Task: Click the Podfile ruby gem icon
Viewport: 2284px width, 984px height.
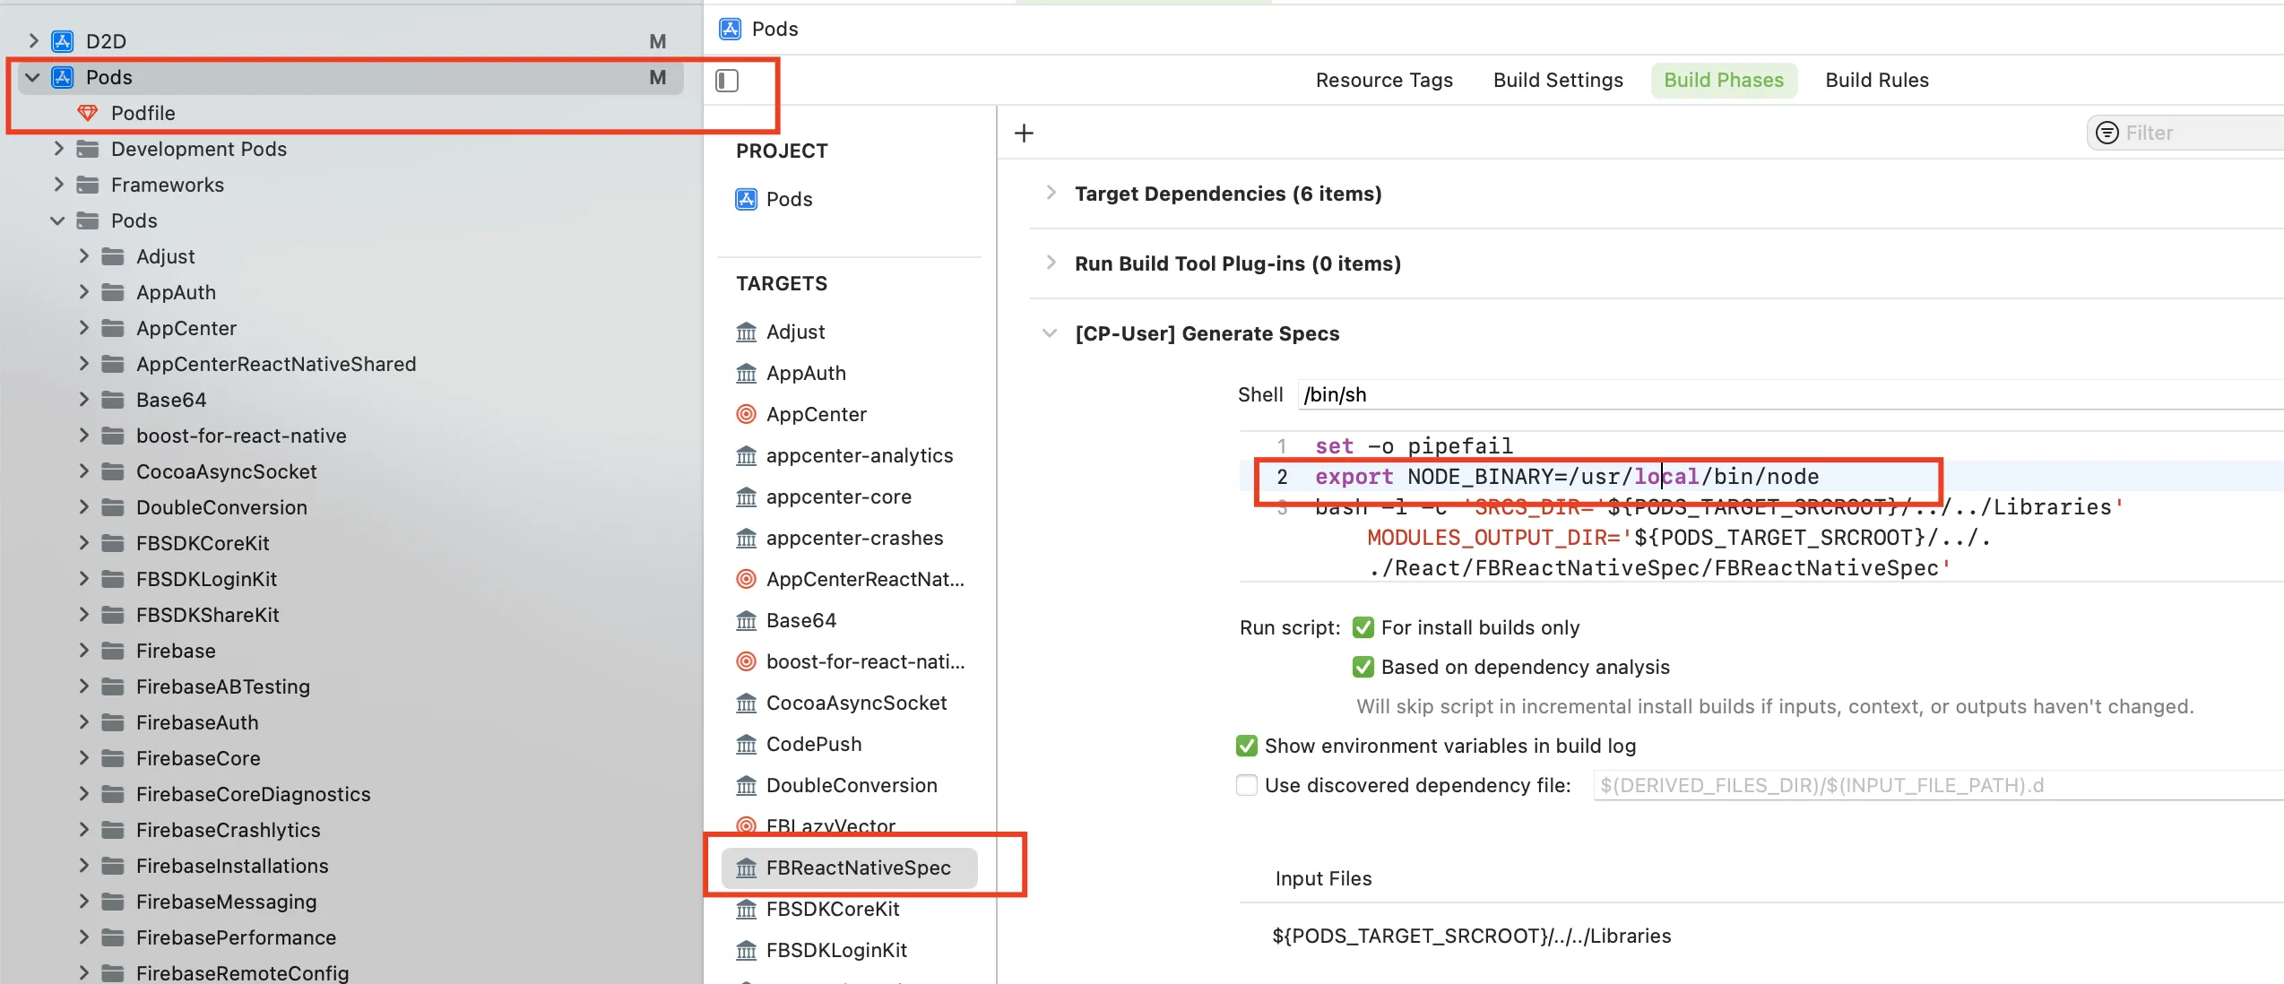Action: tap(88, 113)
